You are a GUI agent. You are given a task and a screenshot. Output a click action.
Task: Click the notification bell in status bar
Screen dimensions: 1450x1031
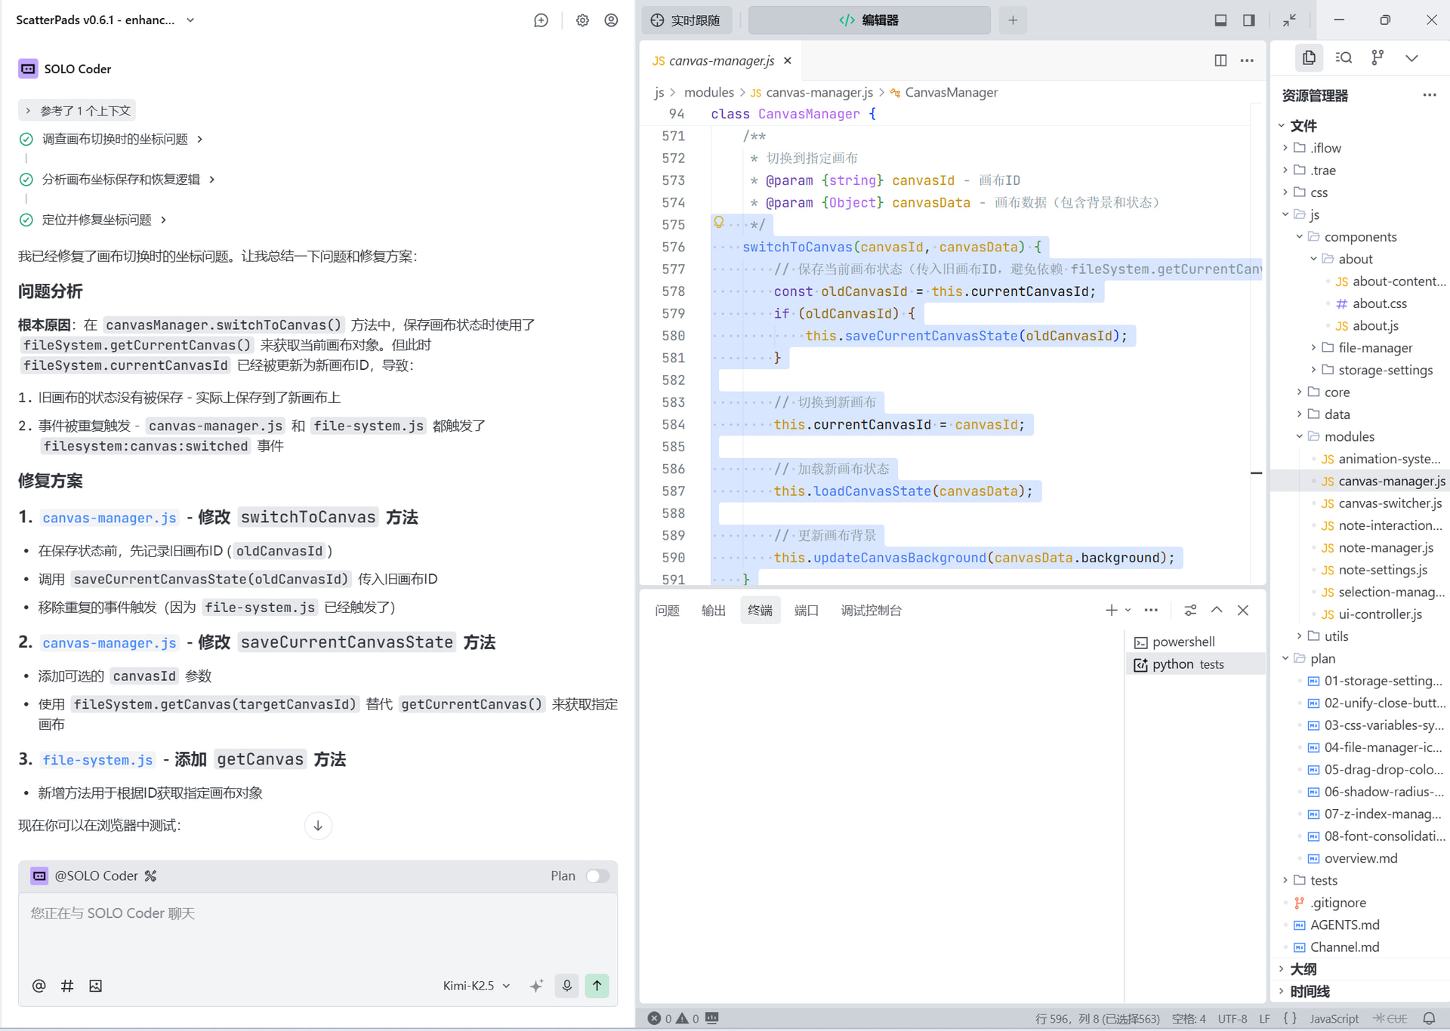click(x=1429, y=1018)
